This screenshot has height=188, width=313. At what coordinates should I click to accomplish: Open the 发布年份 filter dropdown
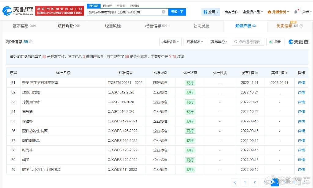pyautogui.click(x=219, y=42)
